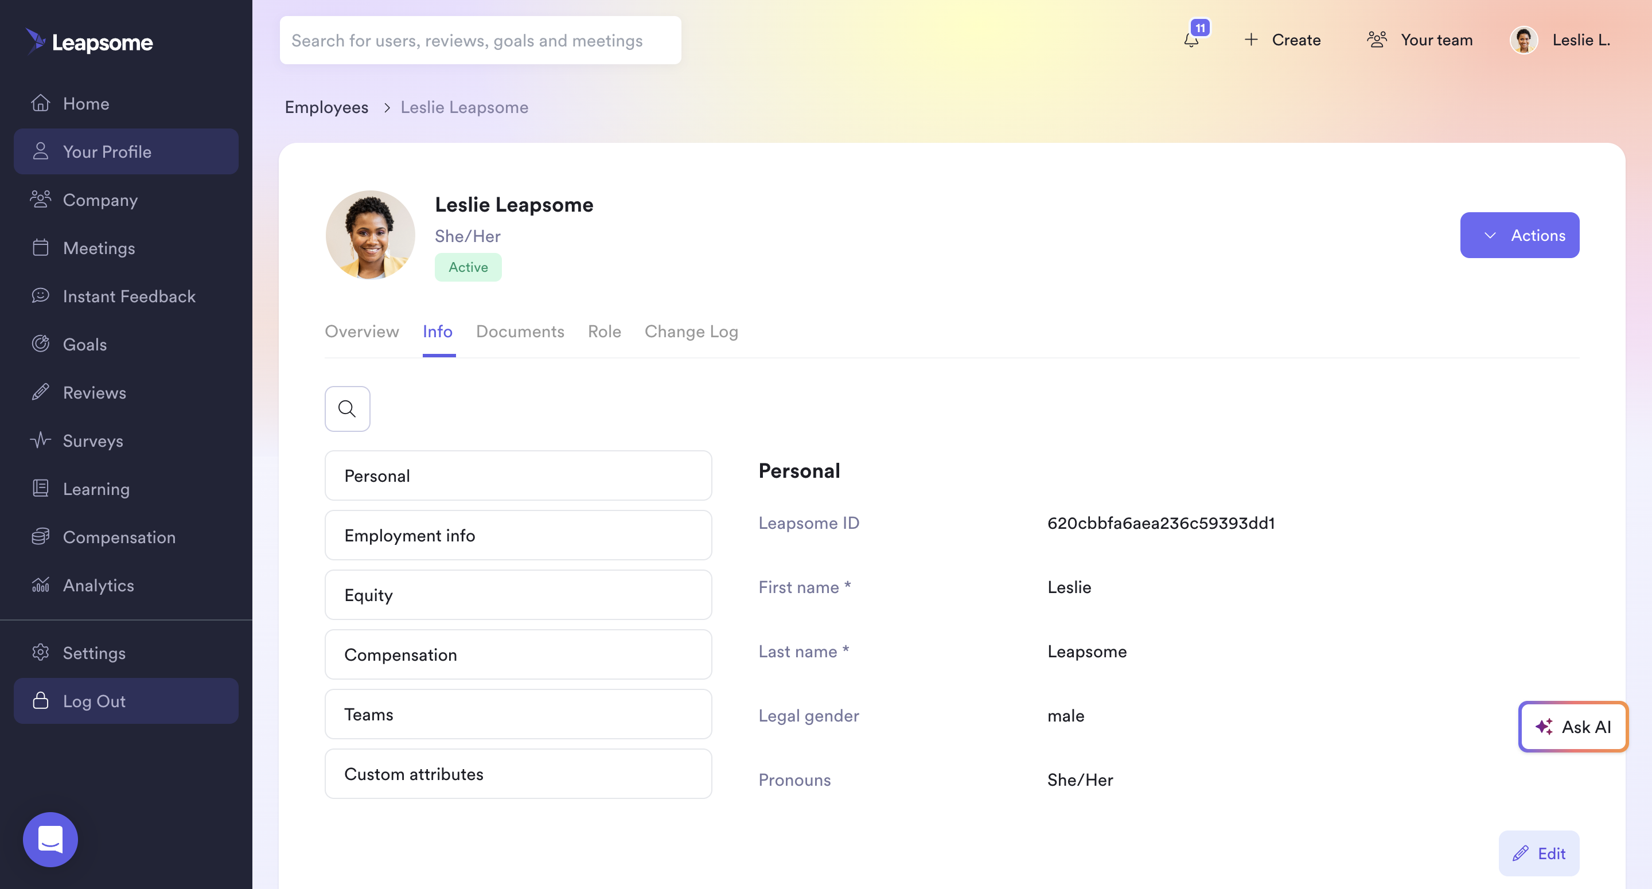Open the Change Log tab
1652x889 pixels.
(691, 331)
